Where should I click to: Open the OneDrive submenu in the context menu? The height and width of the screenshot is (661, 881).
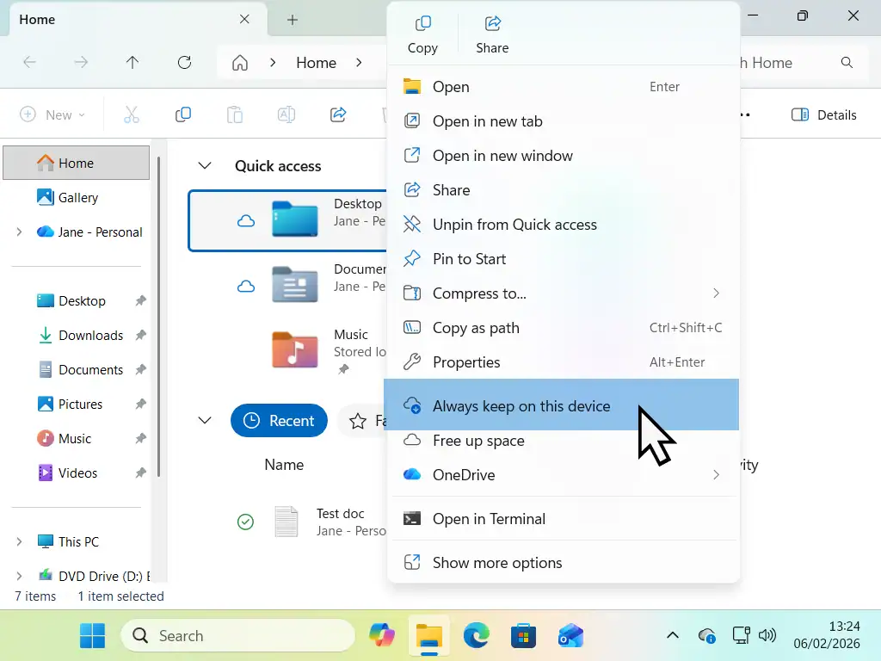click(563, 474)
